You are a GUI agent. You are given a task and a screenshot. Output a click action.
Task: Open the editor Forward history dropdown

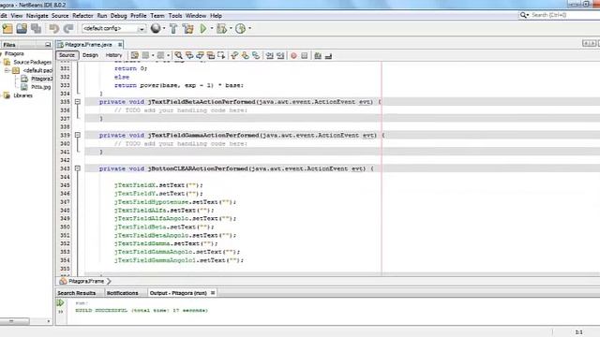[168, 56]
